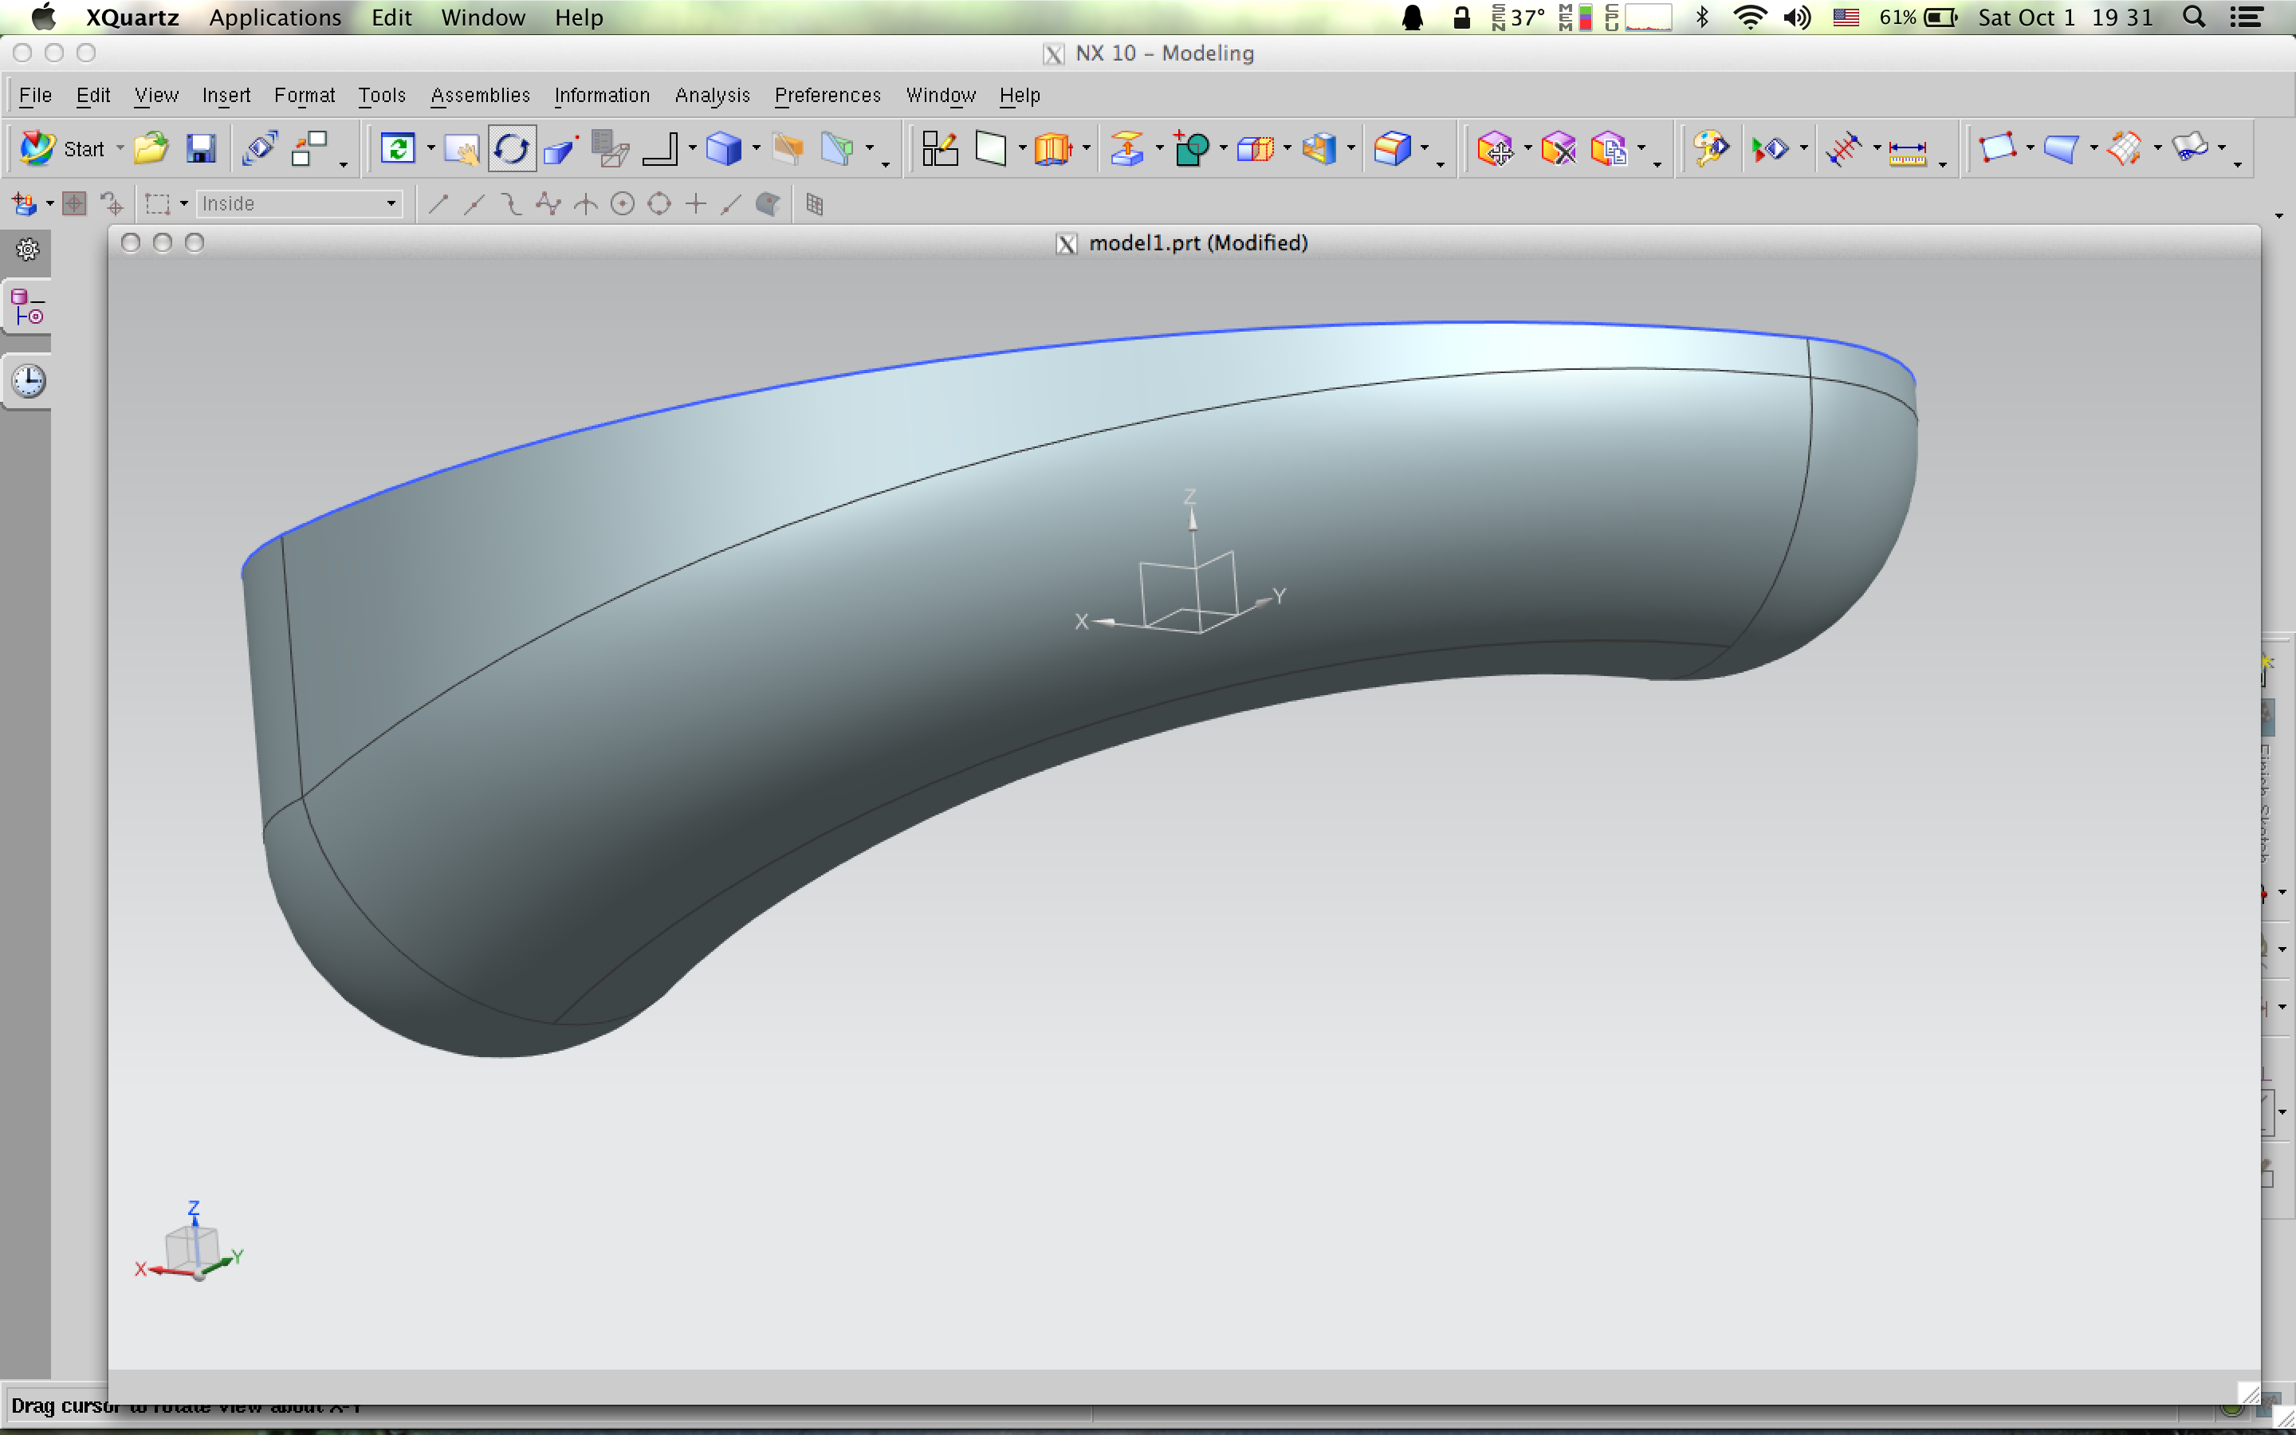Toggle Existing Point plus snap

pyautogui.click(x=695, y=204)
